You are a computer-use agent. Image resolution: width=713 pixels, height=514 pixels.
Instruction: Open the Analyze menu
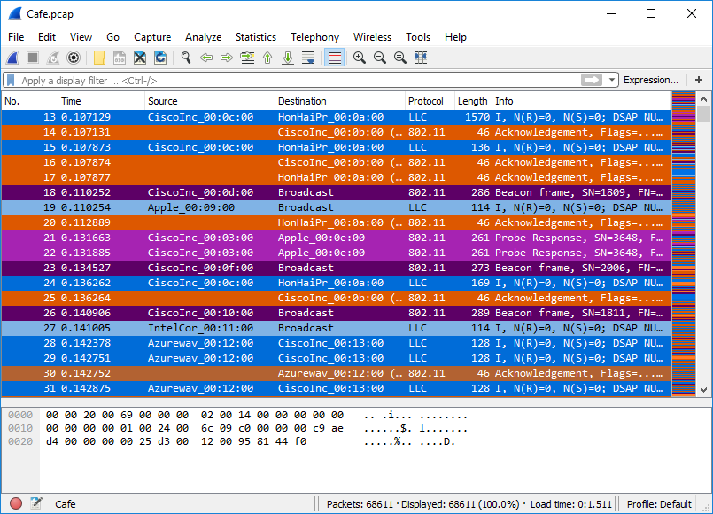203,37
